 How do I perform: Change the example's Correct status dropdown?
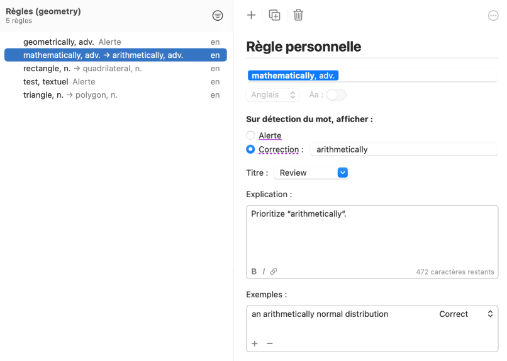pyautogui.click(x=465, y=314)
